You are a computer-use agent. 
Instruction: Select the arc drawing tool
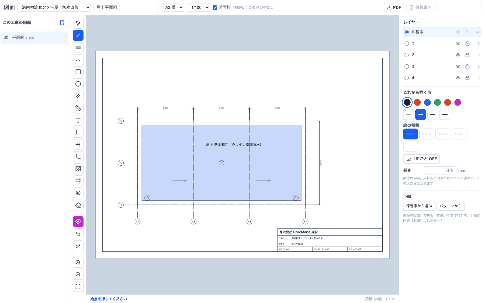(x=78, y=60)
